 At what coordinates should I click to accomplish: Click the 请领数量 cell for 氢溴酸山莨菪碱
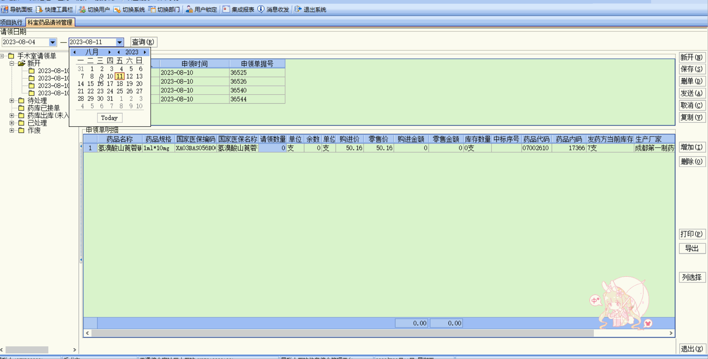click(273, 148)
